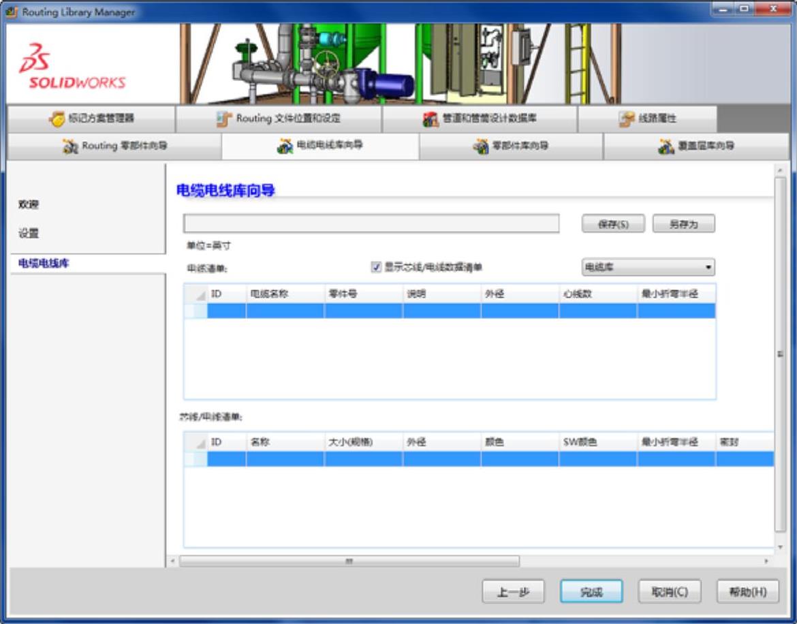Select the 设置 step in left sidebar
This screenshot has height=624, width=797.
(29, 234)
